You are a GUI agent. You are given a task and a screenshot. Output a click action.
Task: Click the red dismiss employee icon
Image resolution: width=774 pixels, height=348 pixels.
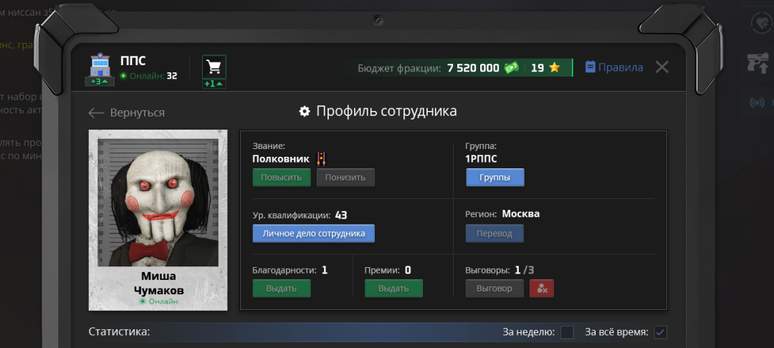pyautogui.click(x=542, y=289)
